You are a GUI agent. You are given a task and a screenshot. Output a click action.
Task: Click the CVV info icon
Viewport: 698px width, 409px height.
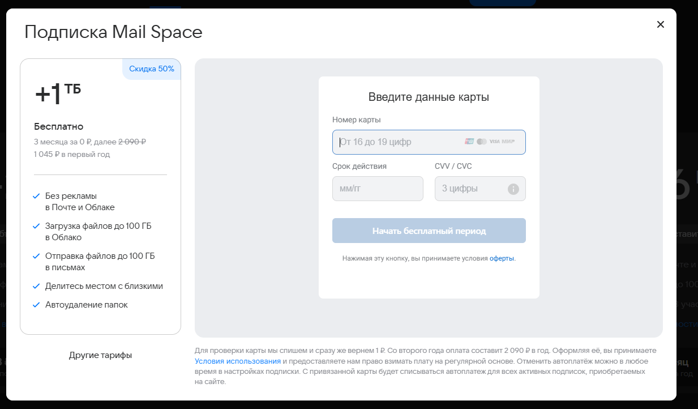click(513, 189)
